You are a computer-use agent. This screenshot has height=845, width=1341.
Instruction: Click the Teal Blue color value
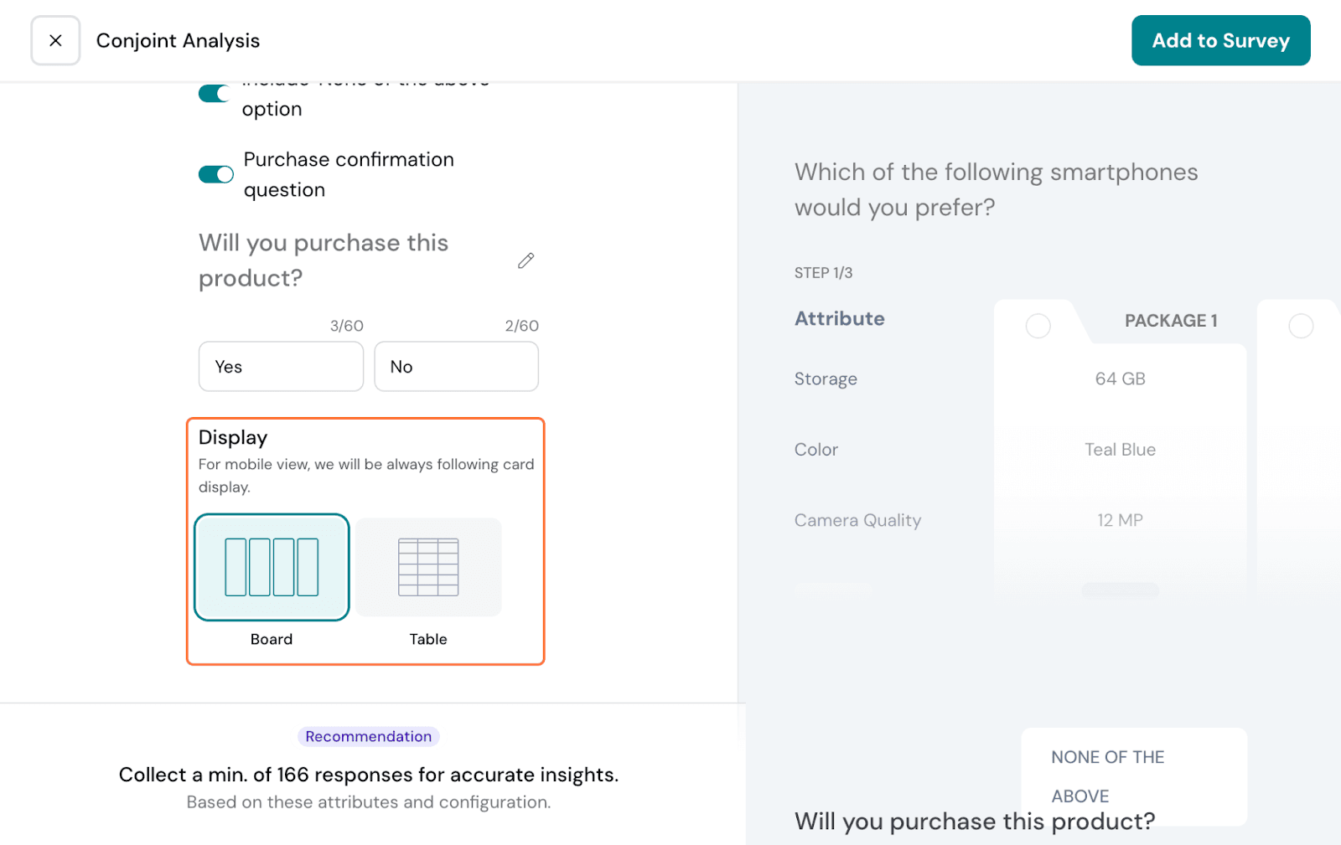[x=1120, y=450]
